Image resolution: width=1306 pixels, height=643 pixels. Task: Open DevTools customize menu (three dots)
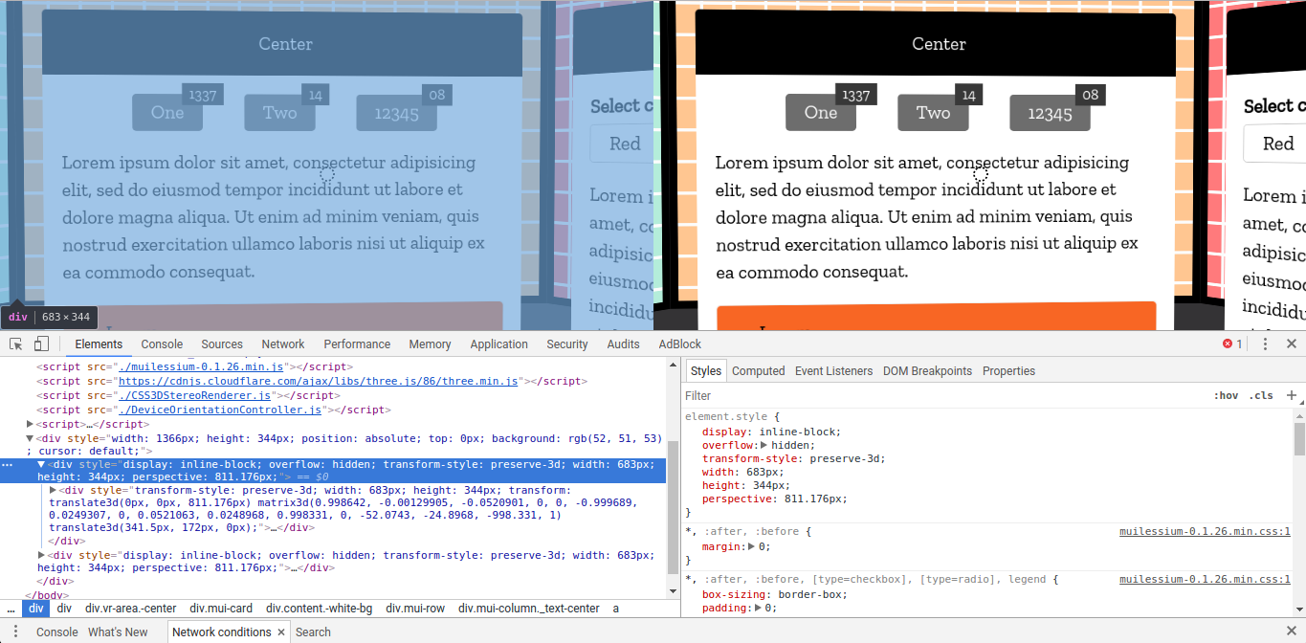(x=1265, y=344)
